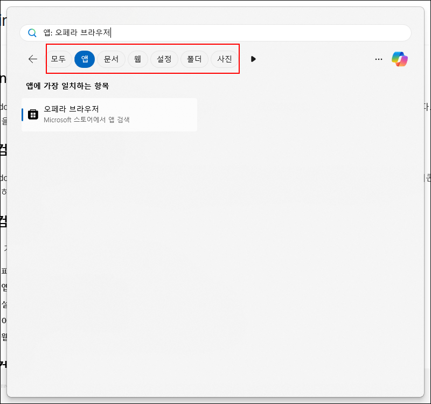Screen dimensions: 431x404
Task: Click the search box text field
Action: 215,33
